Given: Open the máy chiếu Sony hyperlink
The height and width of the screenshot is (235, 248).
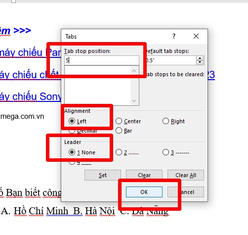Looking at the screenshot, I should (x=31, y=96).
